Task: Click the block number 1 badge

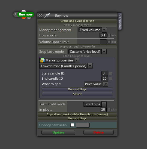Action: (x=16, y=14)
